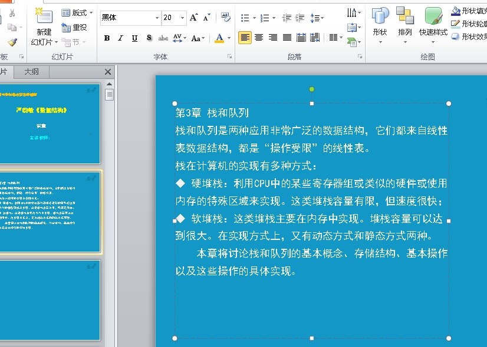Increase font size with the larger A icon
This screenshot has width=487, height=347.
(x=194, y=18)
